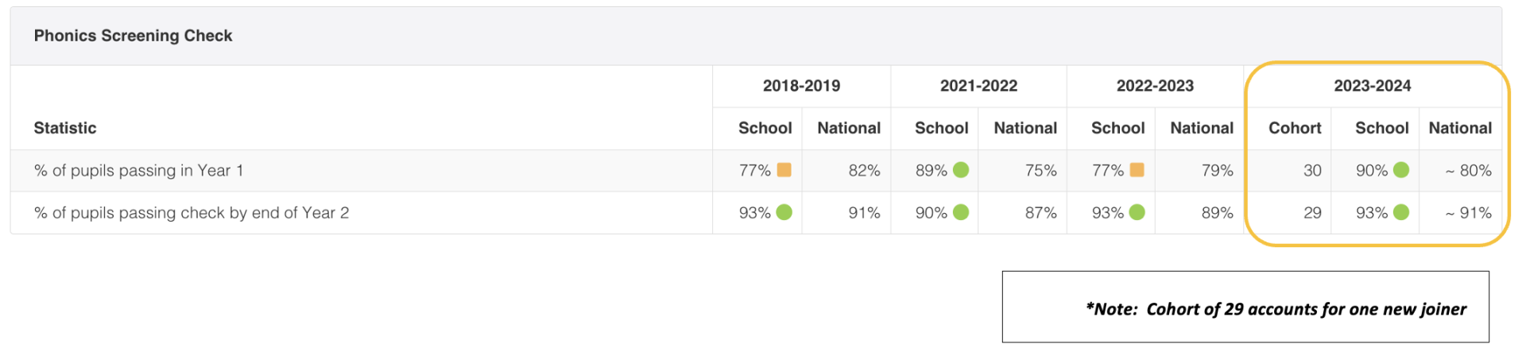1526x352 pixels.
Task: Click green circle next to 2023-2024 93% school
Action: point(1401,212)
